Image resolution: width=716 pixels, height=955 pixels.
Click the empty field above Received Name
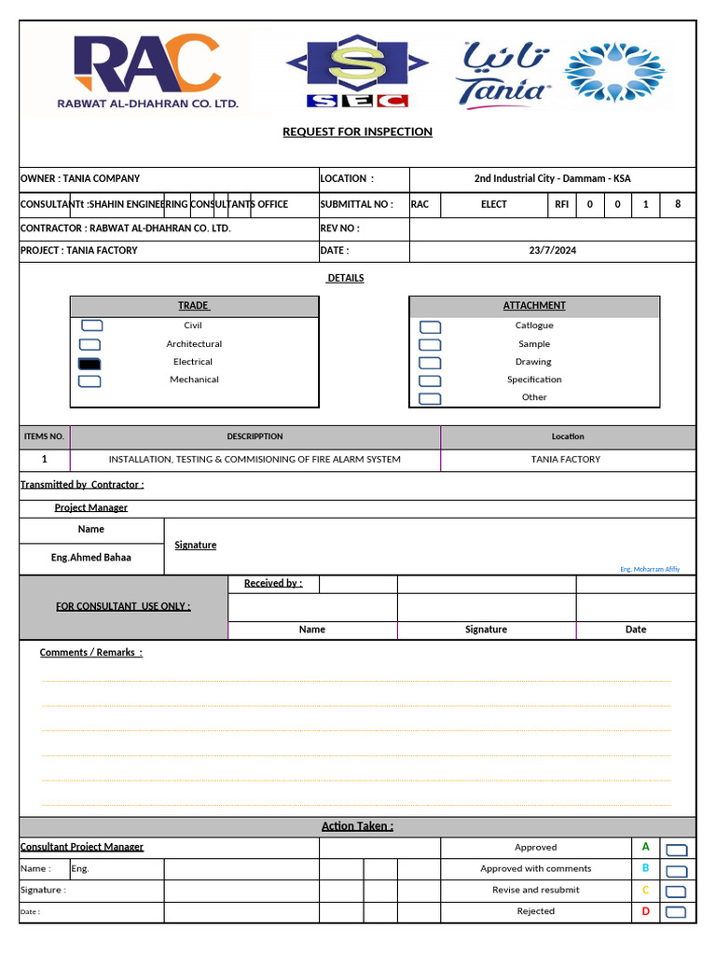(x=312, y=608)
